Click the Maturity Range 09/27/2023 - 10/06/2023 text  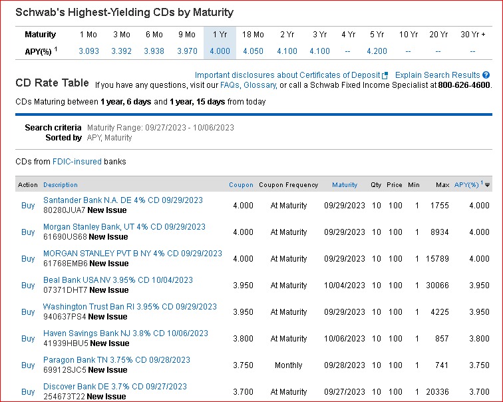point(160,128)
